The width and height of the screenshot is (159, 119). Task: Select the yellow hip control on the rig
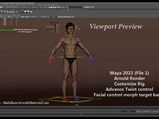[x=70, y=57]
